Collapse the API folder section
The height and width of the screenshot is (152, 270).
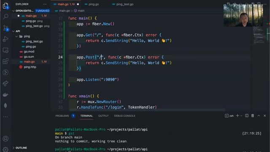pyautogui.click(x=13, y=31)
